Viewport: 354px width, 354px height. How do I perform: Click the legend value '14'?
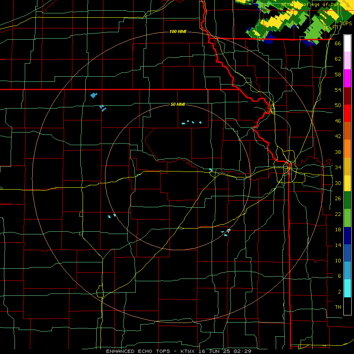click(x=338, y=245)
